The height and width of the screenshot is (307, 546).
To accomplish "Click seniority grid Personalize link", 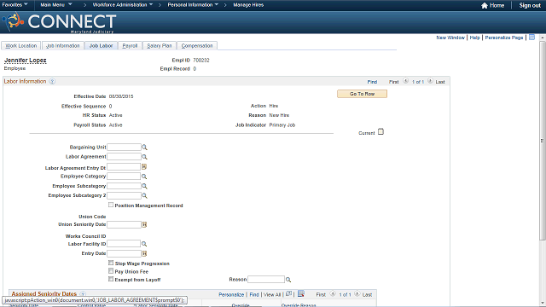I will point(231,295).
